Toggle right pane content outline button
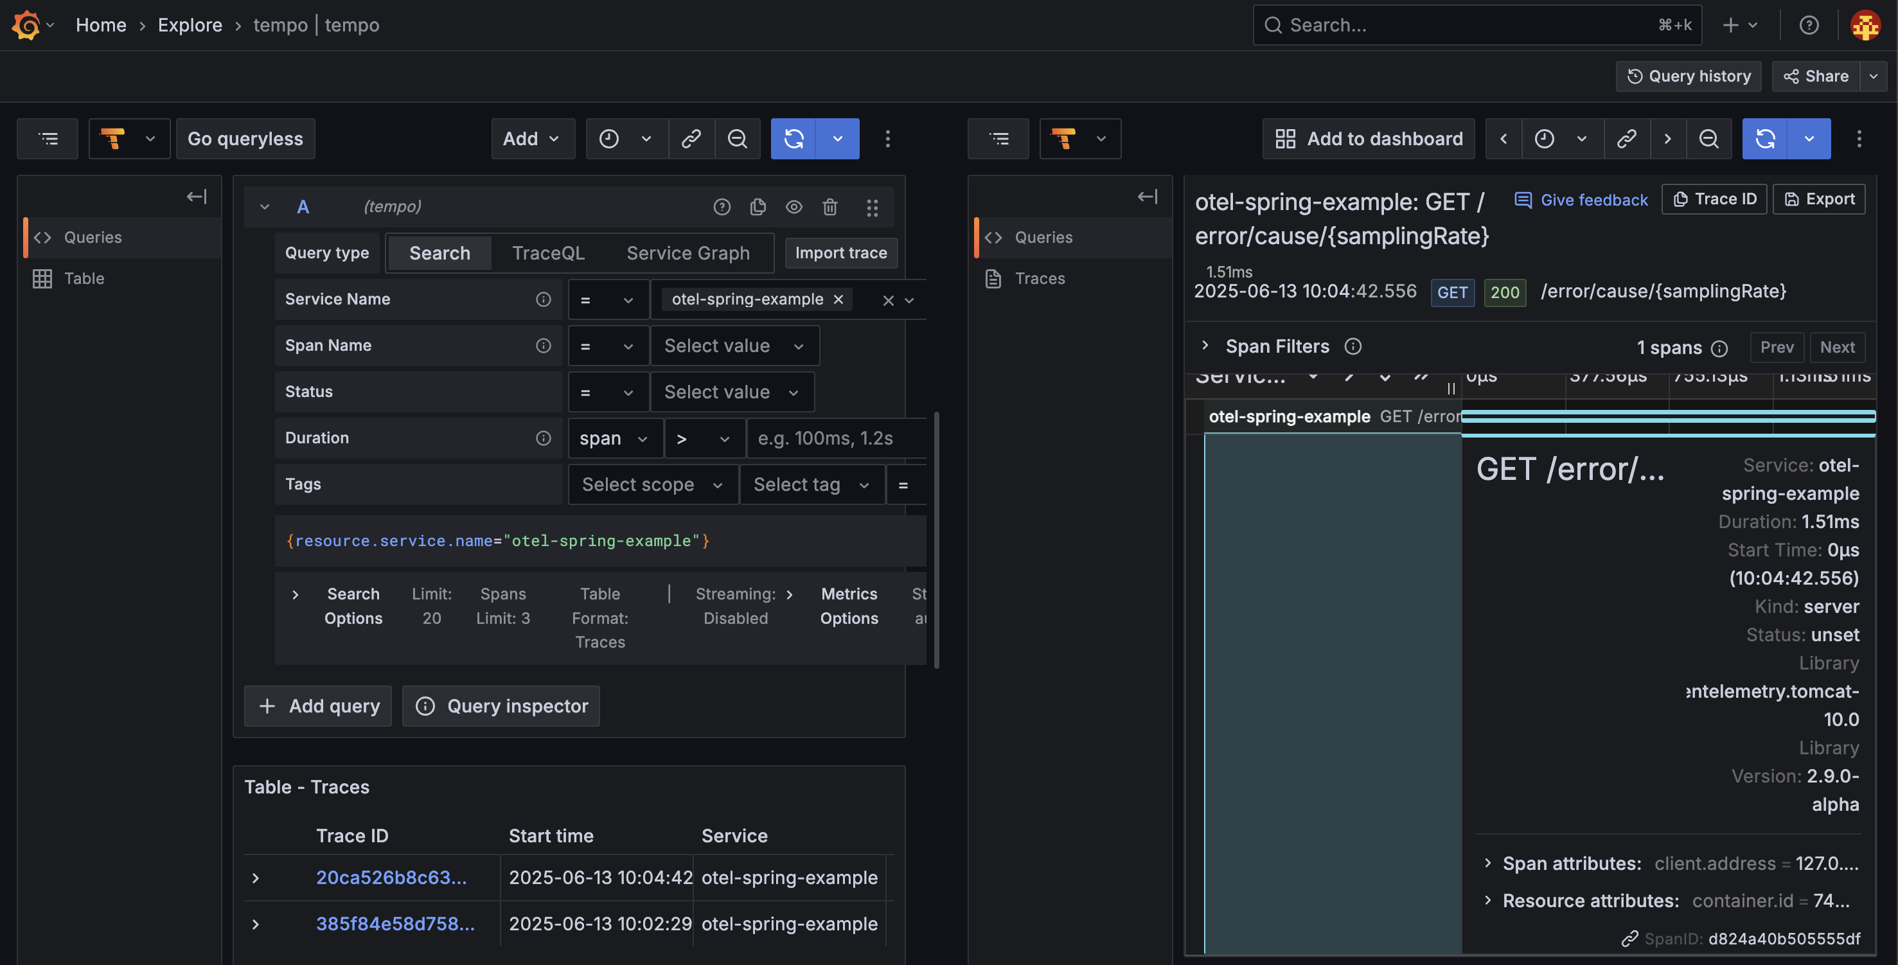The image size is (1898, 965). (998, 139)
